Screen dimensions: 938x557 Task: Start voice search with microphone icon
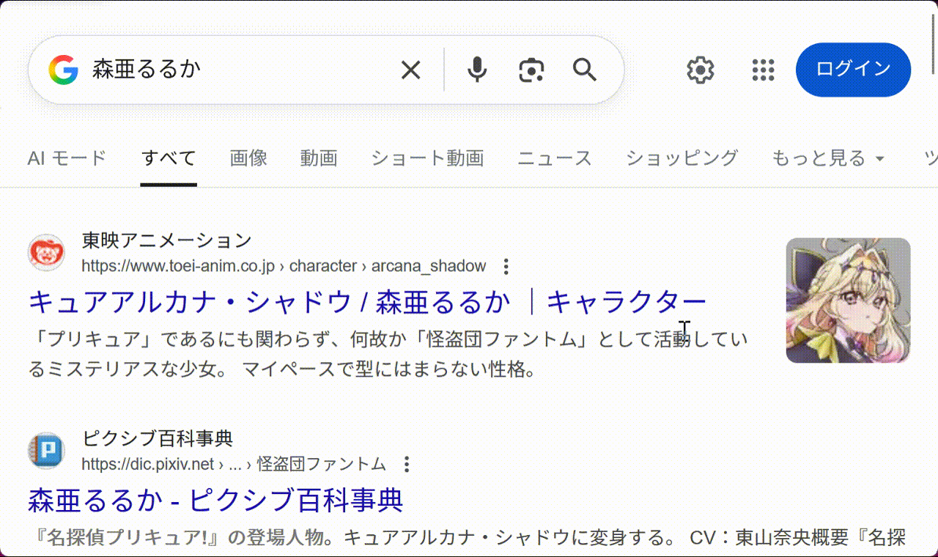477,70
